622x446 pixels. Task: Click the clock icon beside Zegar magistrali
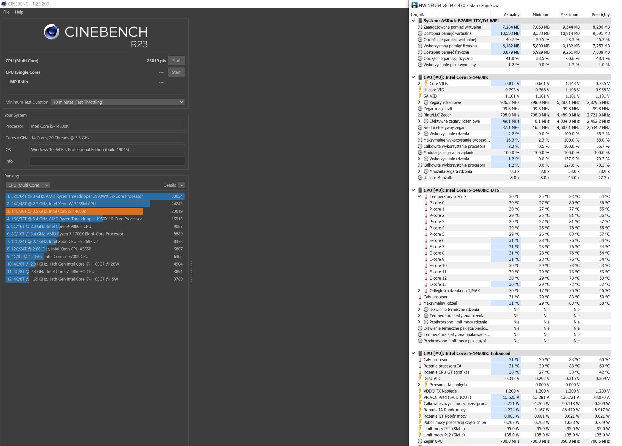[x=420, y=109]
